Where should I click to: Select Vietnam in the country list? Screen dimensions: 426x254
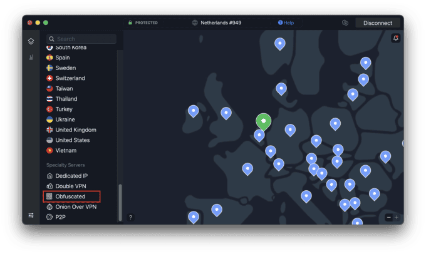(66, 150)
